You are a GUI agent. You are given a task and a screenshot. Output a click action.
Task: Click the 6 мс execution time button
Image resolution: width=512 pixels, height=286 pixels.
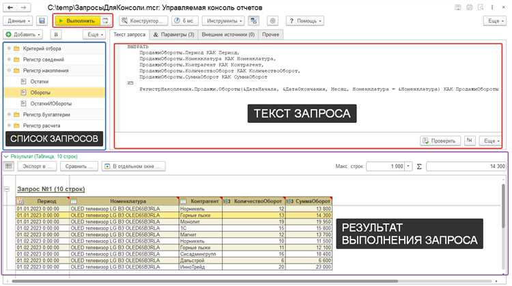point(185,20)
